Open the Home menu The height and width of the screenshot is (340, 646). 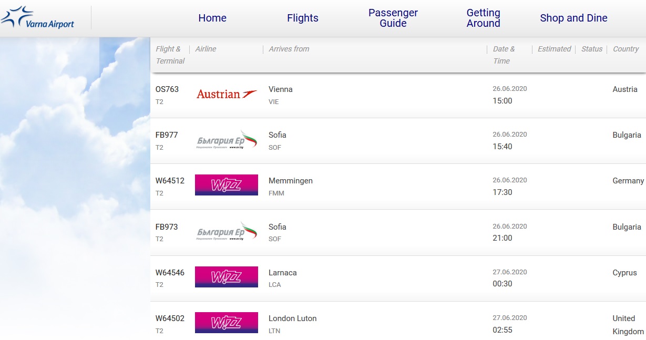212,18
